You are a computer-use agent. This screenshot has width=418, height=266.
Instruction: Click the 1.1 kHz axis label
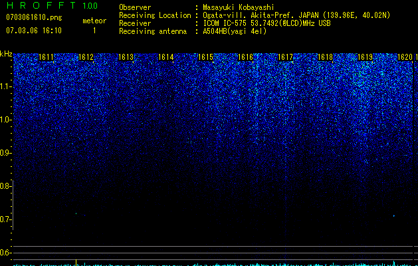tap(5, 86)
